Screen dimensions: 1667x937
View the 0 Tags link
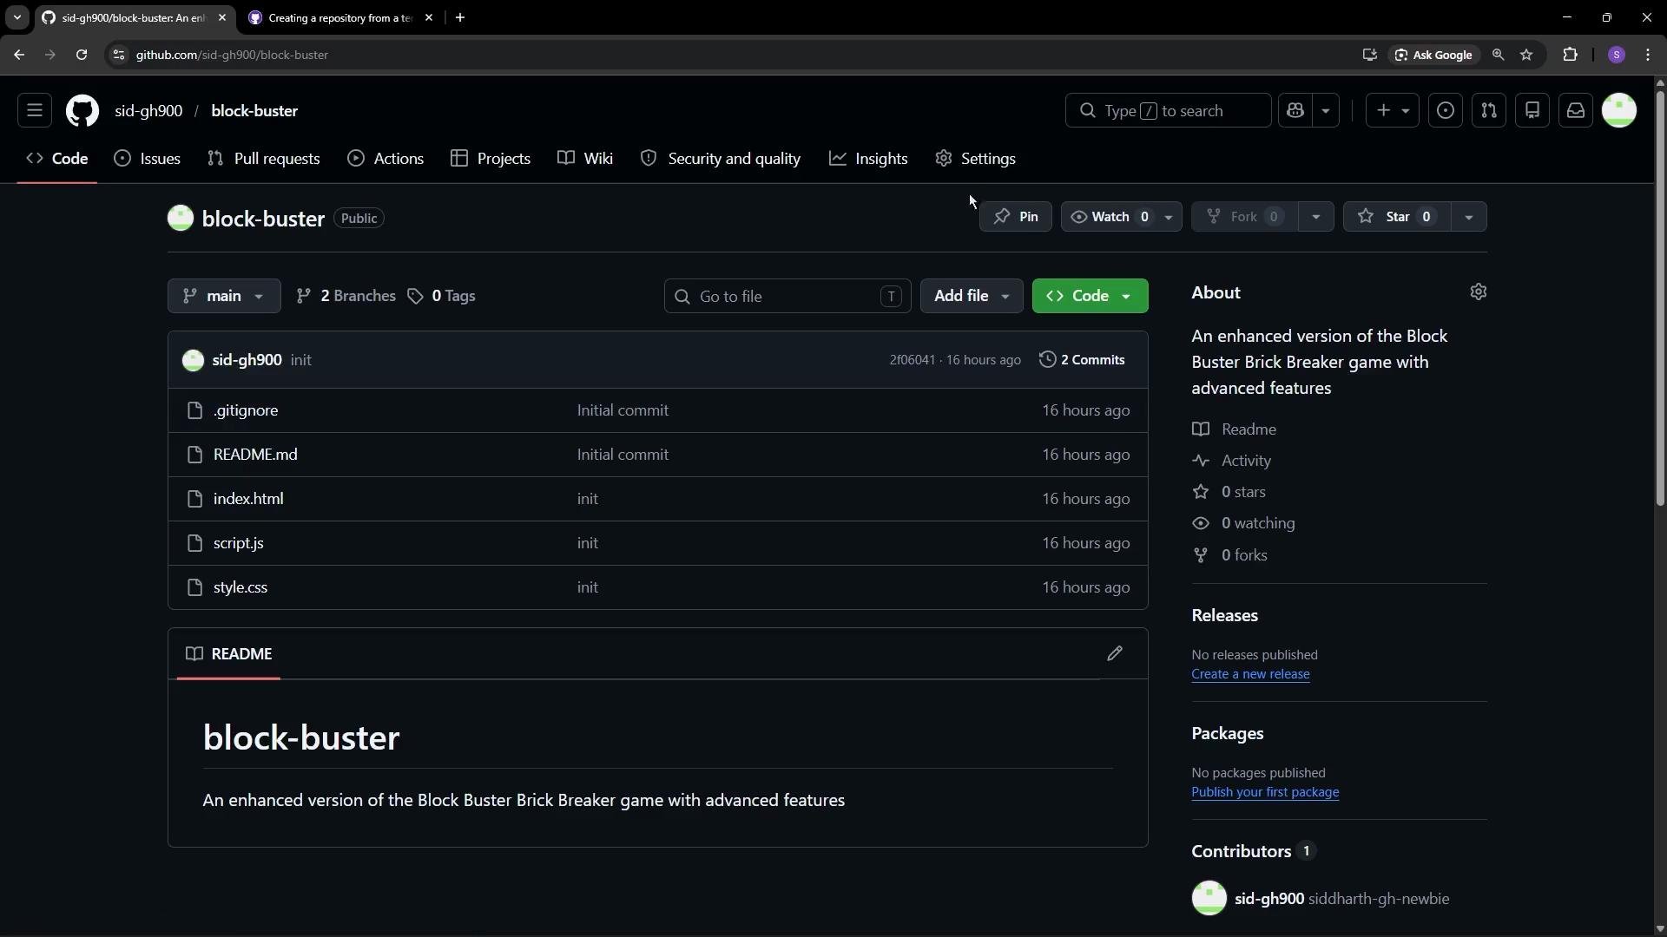coord(441,296)
